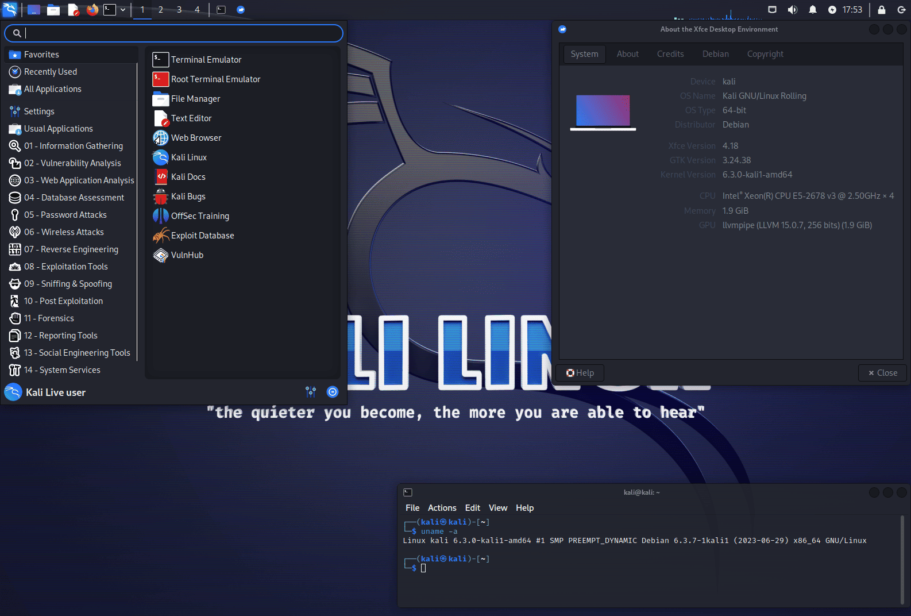Image resolution: width=911 pixels, height=616 pixels.
Task: Launch Root Terminal Emulator from favorites
Action: pyautogui.click(x=242, y=79)
